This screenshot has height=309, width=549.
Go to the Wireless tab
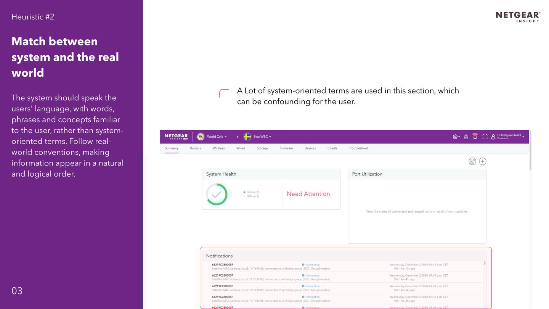(219, 148)
